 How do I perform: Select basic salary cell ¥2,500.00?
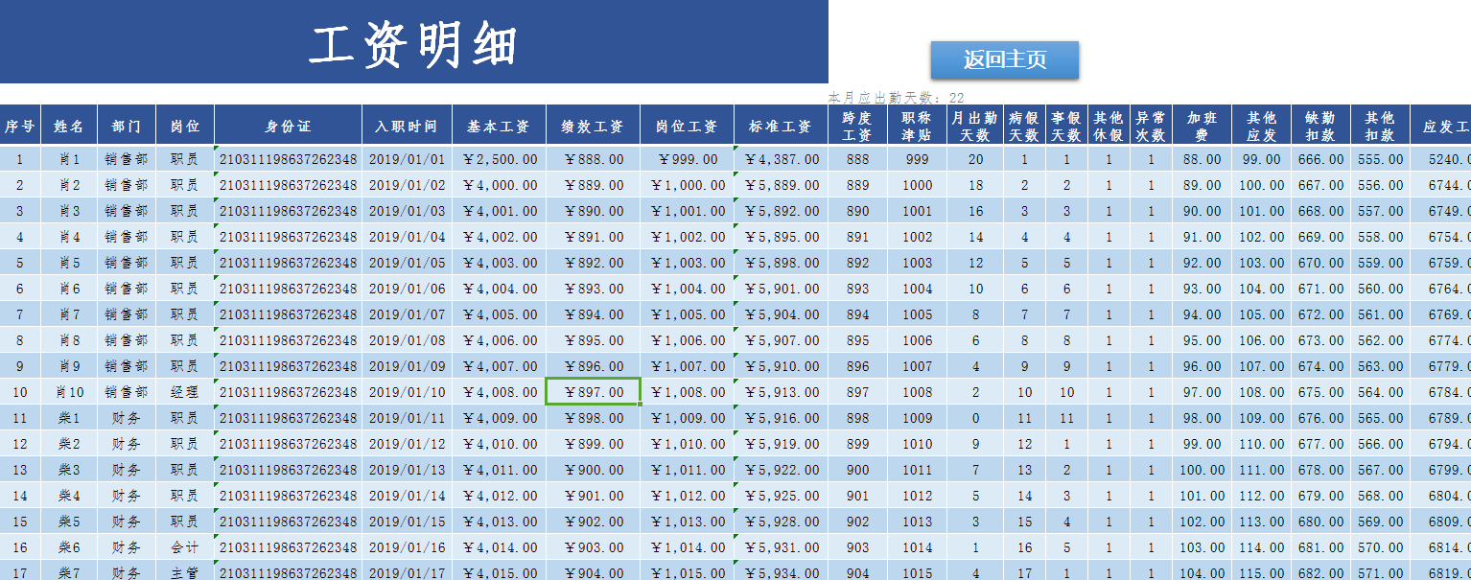(x=499, y=159)
